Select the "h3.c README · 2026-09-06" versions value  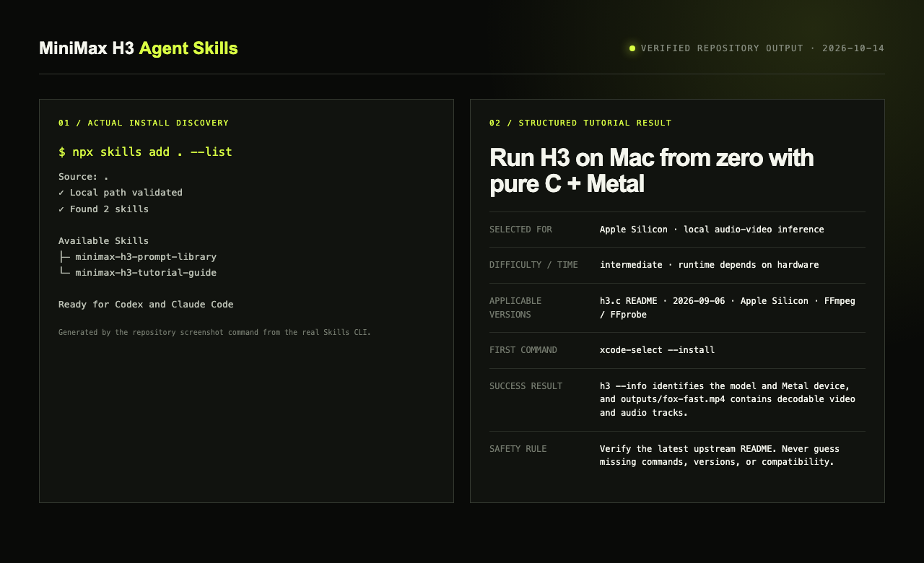click(728, 307)
